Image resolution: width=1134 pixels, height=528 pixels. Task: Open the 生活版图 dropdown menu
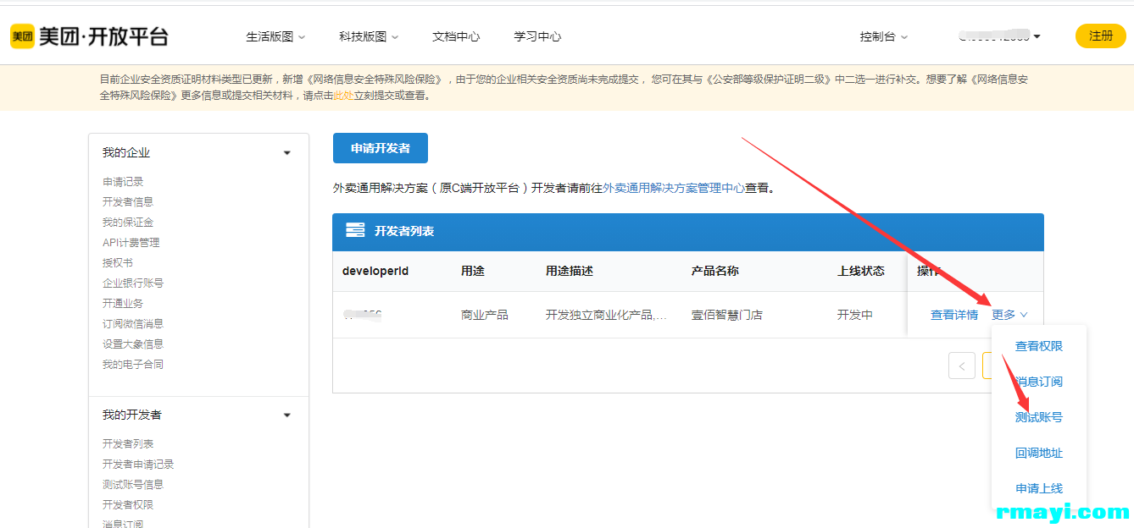point(275,36)
